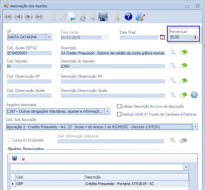Open the Data Final calendar picker
The image size is (205, 190).
(x=162, y=37)
